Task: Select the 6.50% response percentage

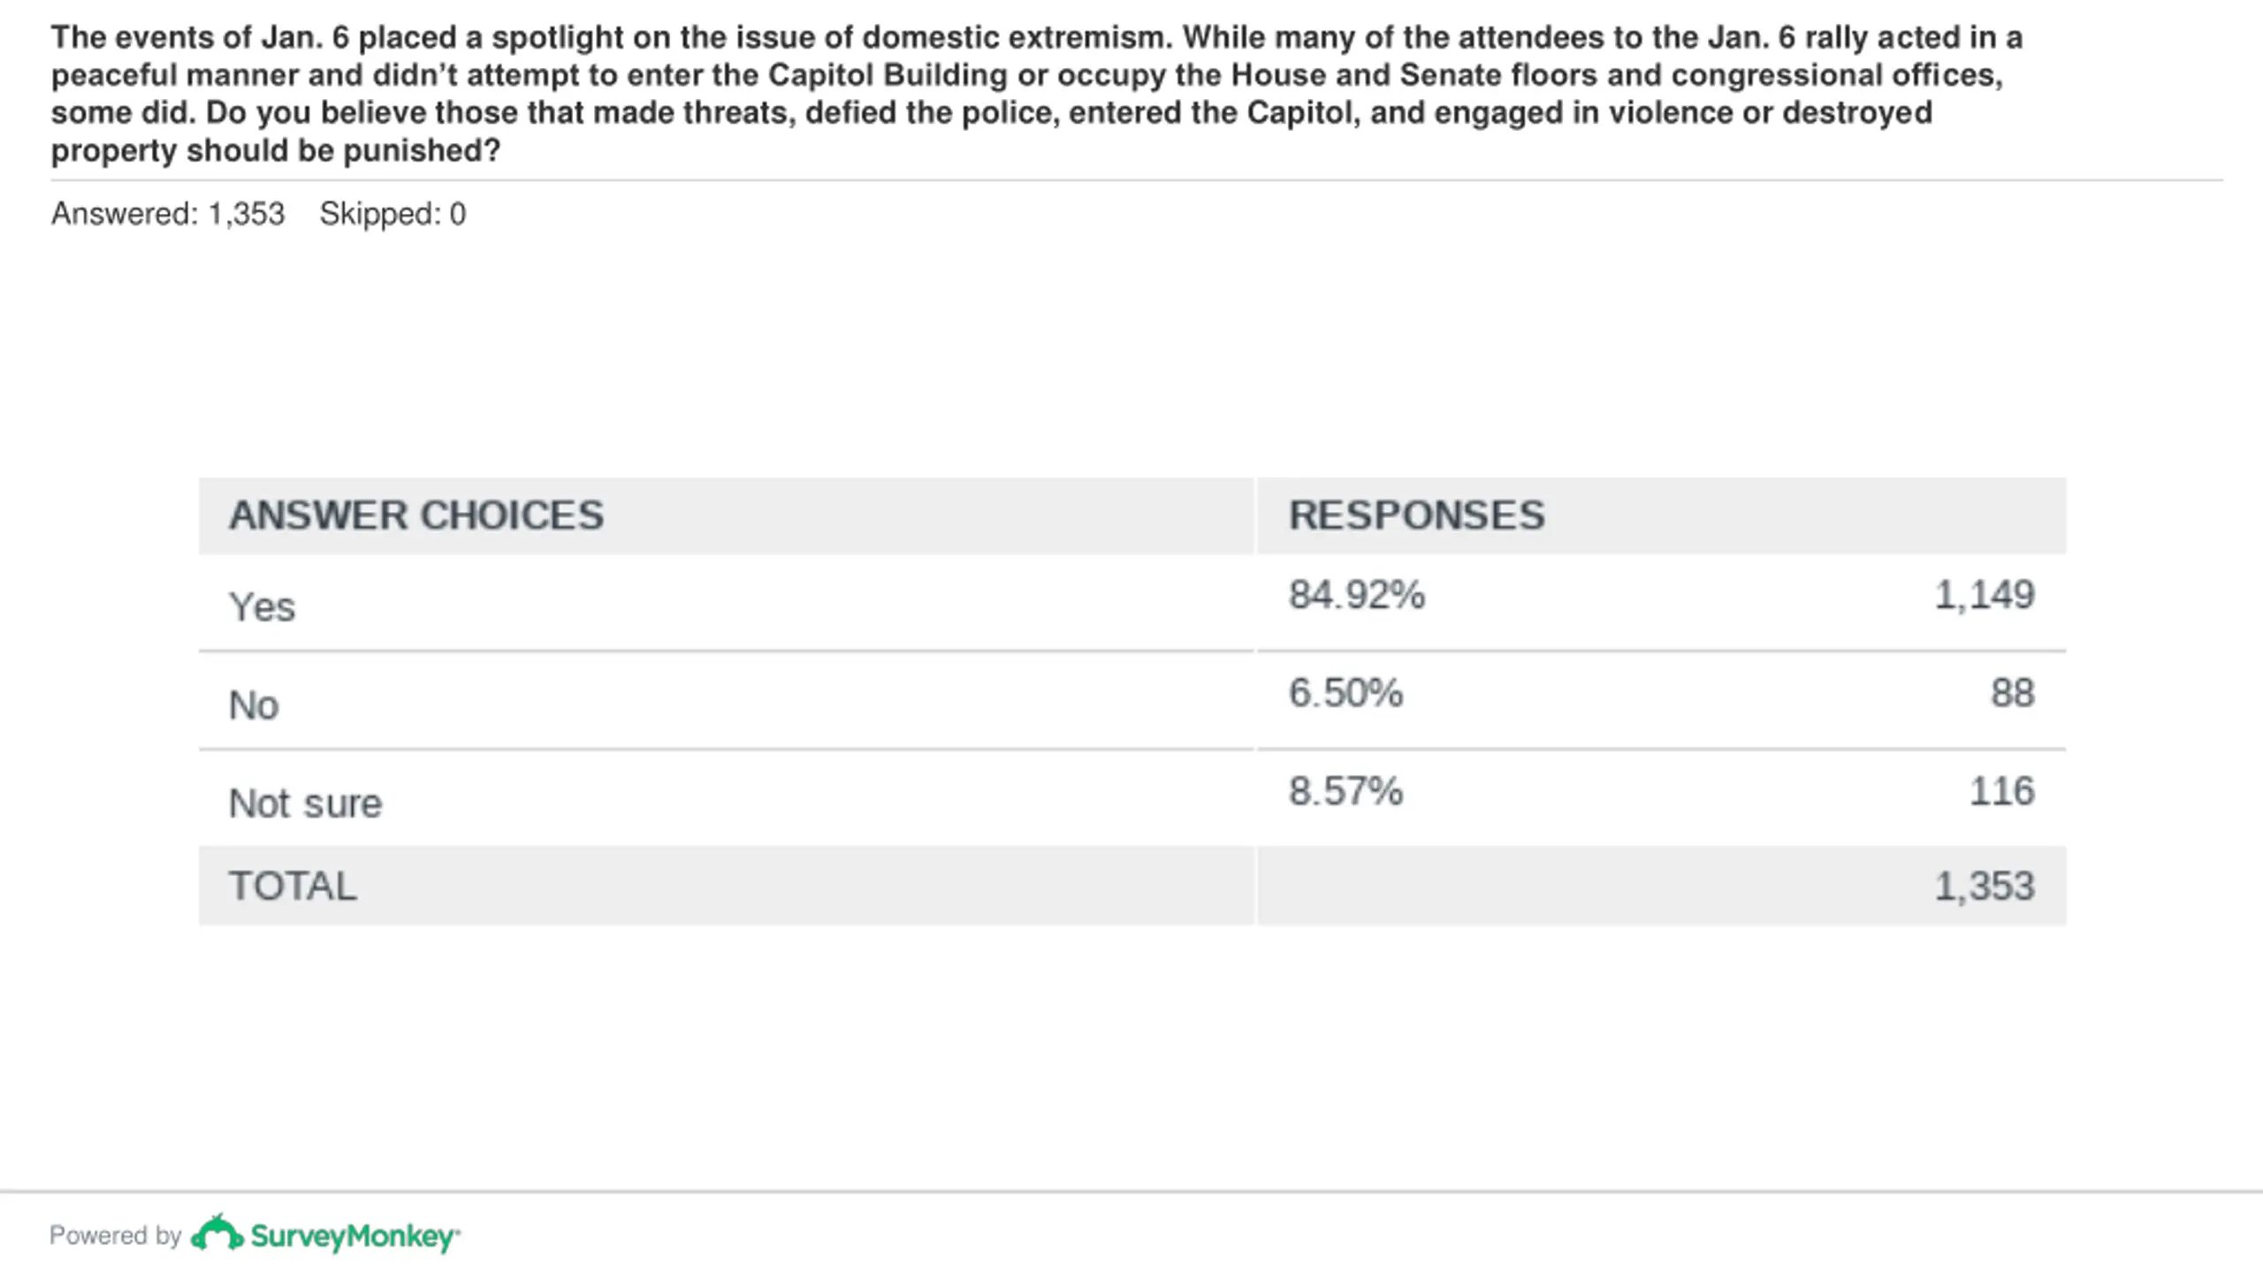Action: click(x=1345, y=693)
